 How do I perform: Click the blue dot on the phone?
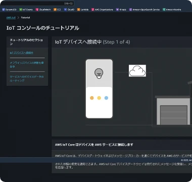[x=106, y=98]
